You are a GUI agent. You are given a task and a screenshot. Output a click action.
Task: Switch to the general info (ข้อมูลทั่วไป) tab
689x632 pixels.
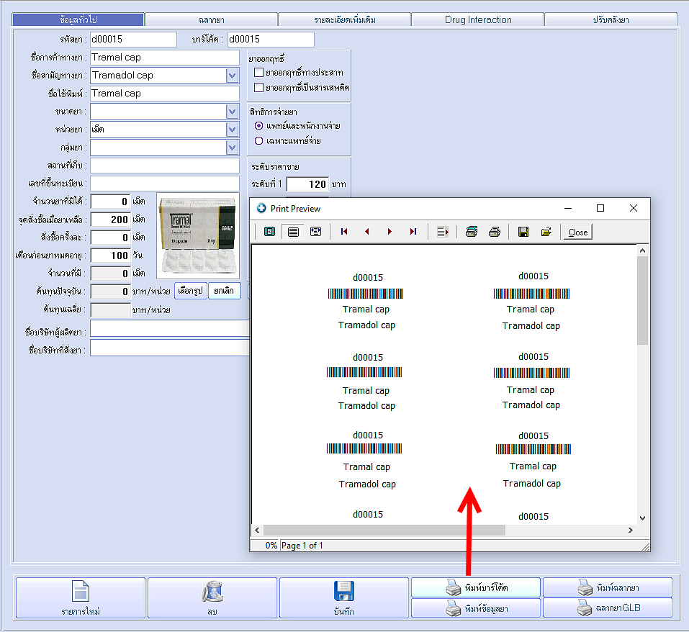pyautogui.click(x=78, y=19)
